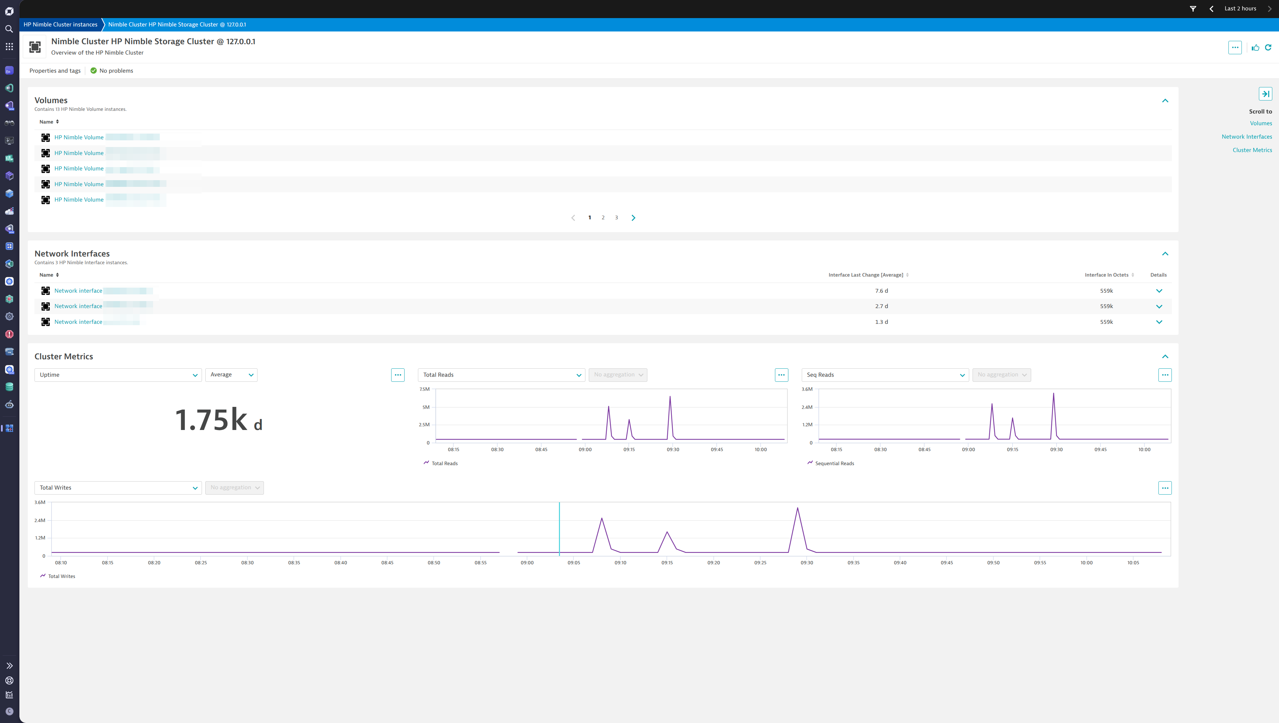1279x723 pixels.
Task: Click the next page arrow in Volumes pagination
Action: pyautogui.click(x=633, y=217)
